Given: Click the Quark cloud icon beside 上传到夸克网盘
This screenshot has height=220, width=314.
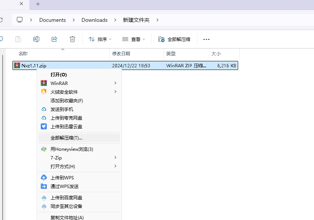Looking at the screenshot, I should point(44,118).
